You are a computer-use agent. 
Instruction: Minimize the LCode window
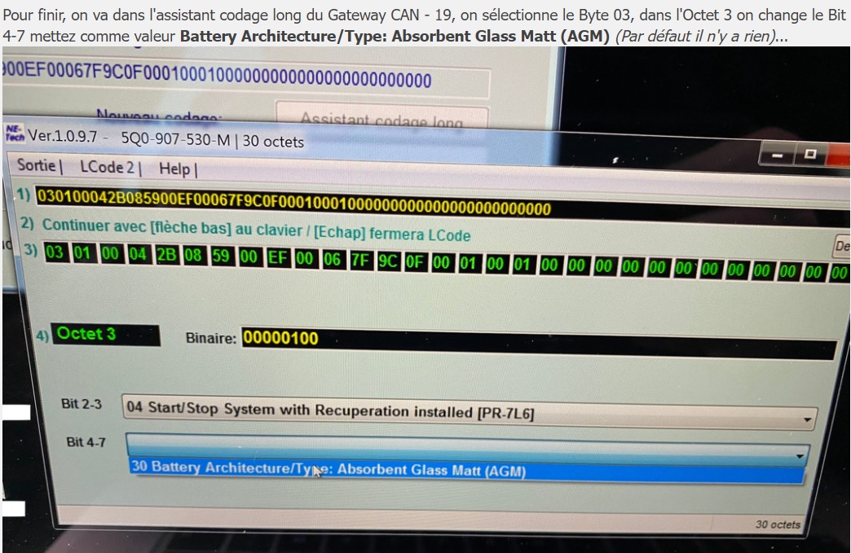(776, 156)
